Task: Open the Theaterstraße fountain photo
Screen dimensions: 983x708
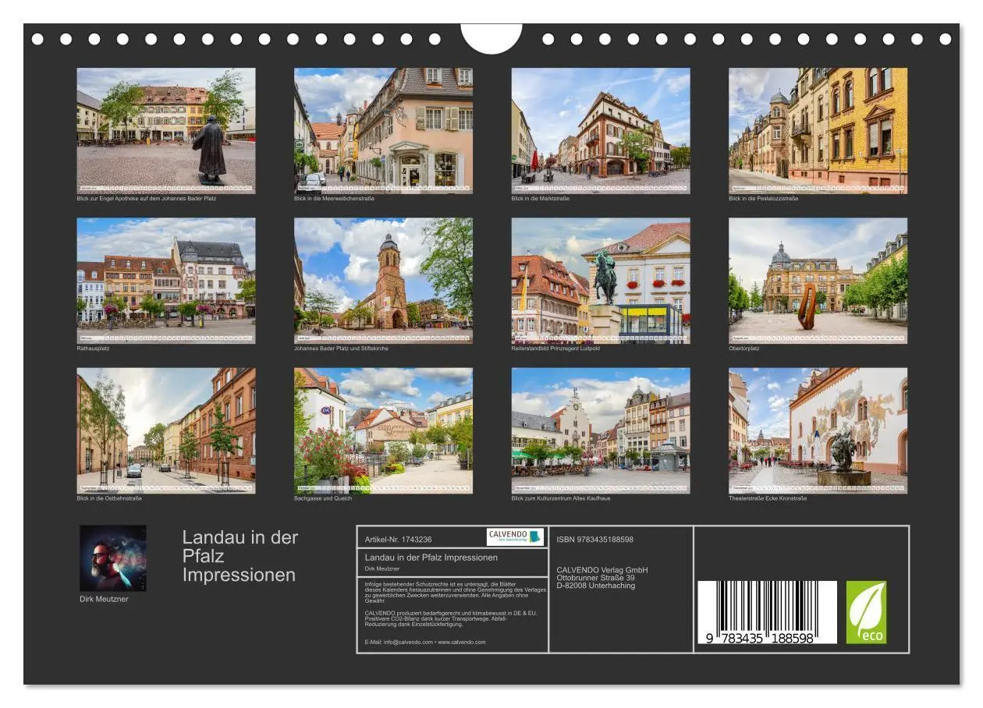Action: tap(818, 431)
